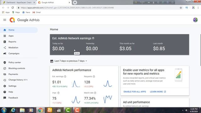Click ENABLE FOR ALL APPS

tap(135, 92)
